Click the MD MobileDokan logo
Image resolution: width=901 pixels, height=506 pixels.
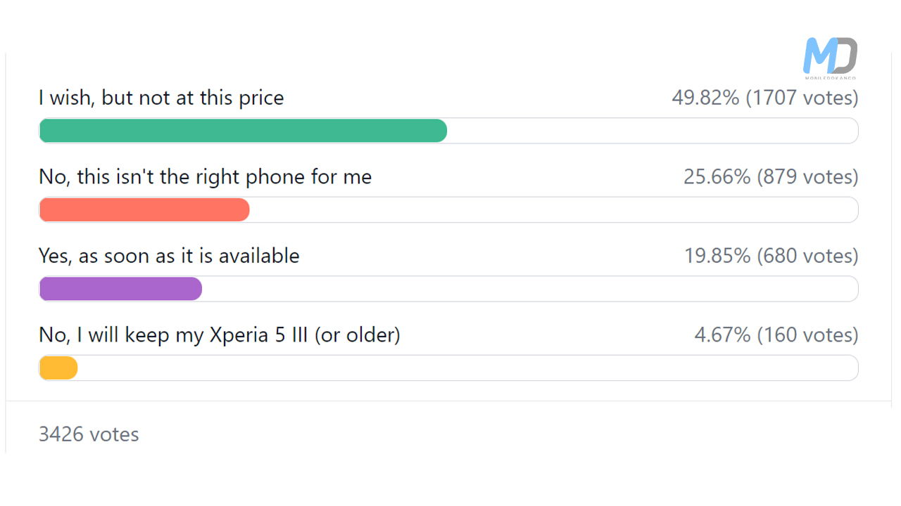tap(831, 58)
